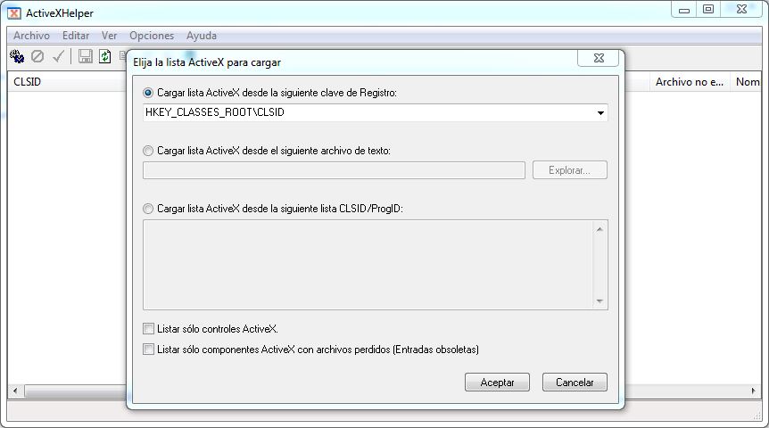Maximize the ActiveXHelper window
This screenshot has height=428, width=769.
click(x=708, y=9)
